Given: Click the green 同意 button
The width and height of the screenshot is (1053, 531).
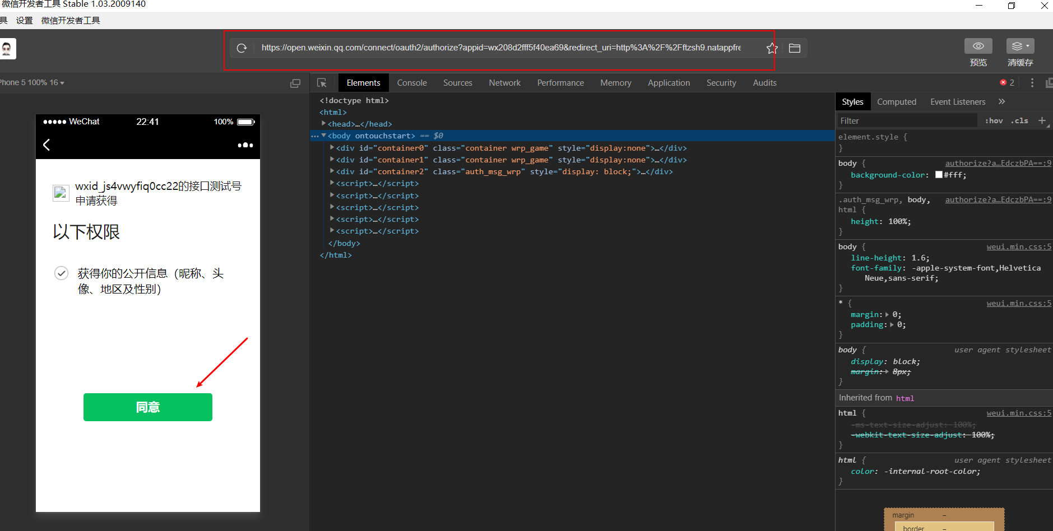Looking at the screenshot, I should (x=148, y=407).
